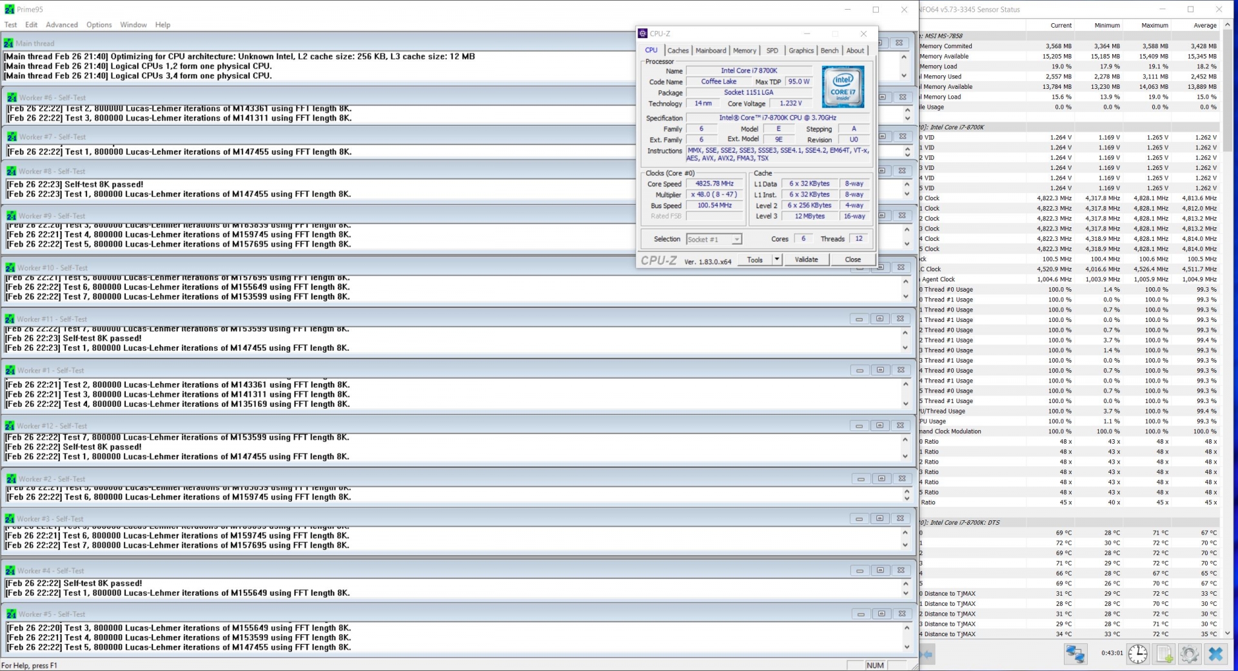This screenshot has width=1238, height=671.
Task: Click the Core Speed value 4825.78 MHz
Action: (714, 184)
